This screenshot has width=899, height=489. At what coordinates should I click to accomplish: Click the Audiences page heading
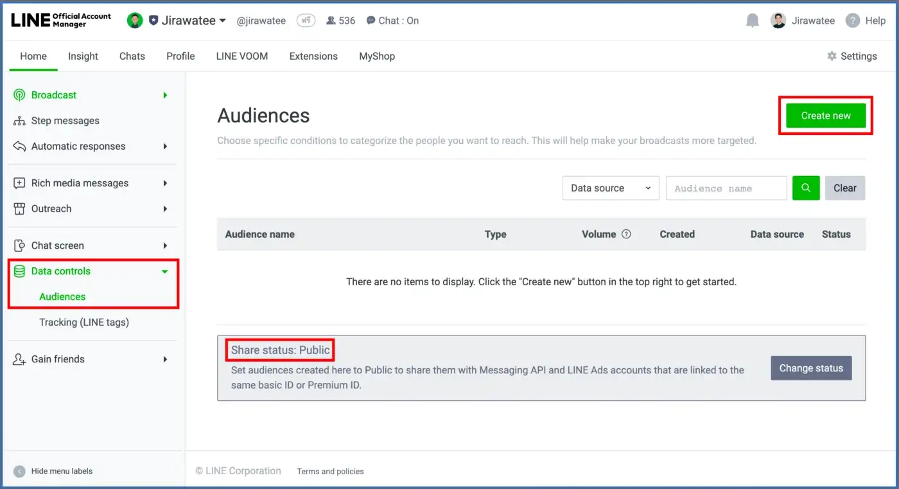[264, 116]
